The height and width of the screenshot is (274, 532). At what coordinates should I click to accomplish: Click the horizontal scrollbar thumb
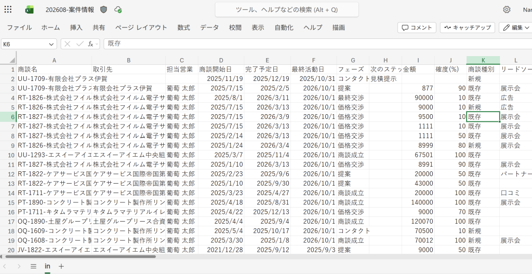click(x=81, y=257)
